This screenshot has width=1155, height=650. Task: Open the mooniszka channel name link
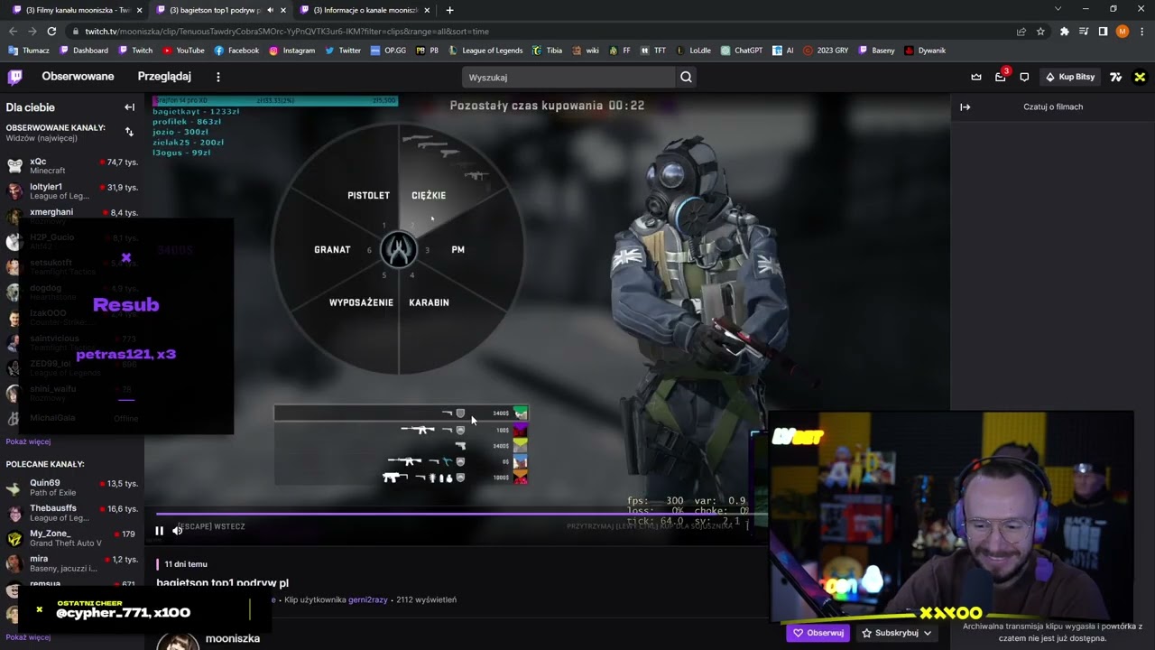(233, 638)
